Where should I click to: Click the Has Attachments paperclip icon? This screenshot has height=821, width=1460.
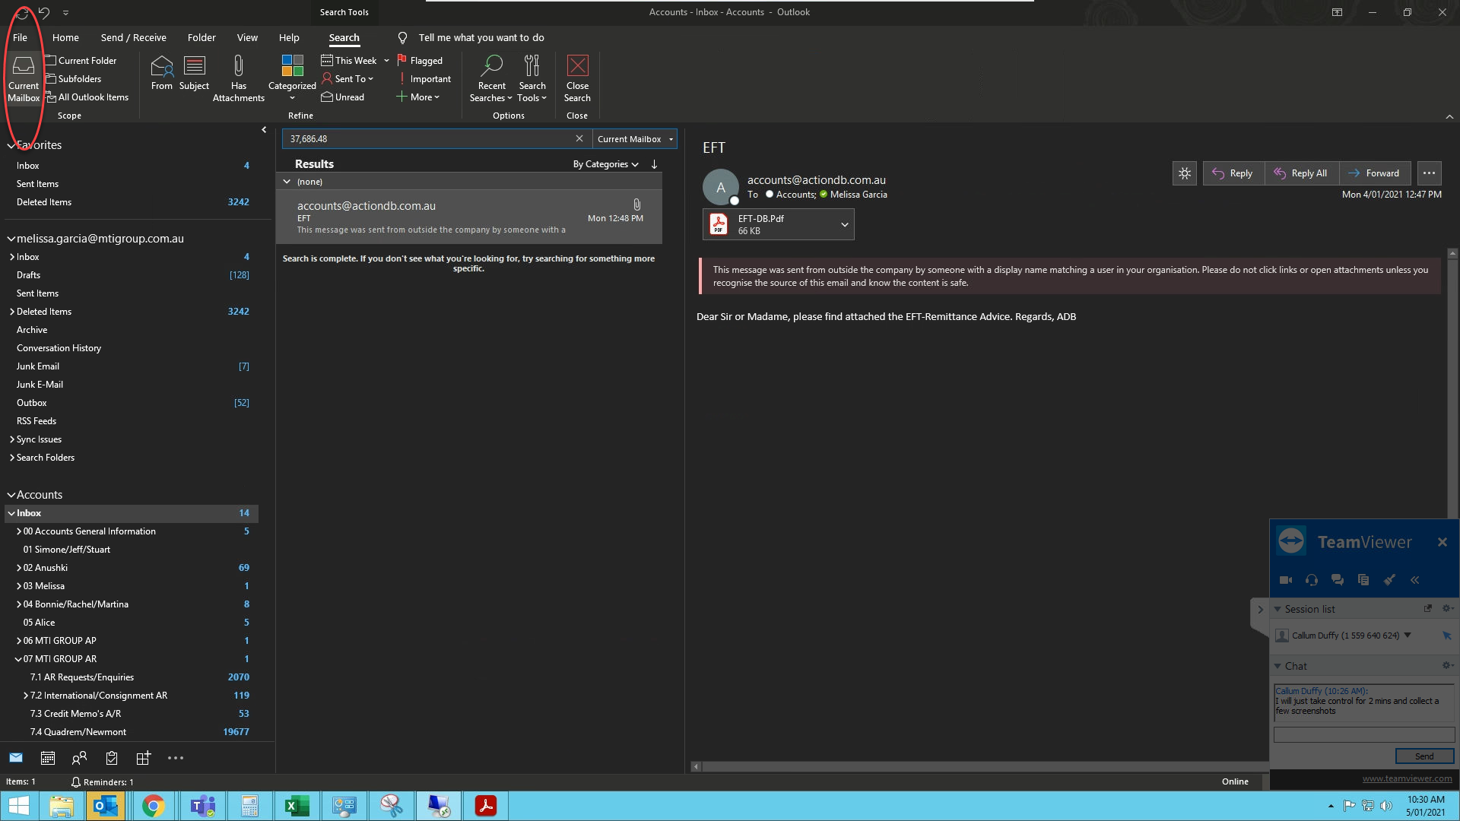[x=238, y=67]
